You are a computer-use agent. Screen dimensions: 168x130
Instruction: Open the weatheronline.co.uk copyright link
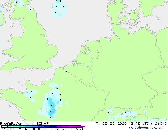click(146, 128)
